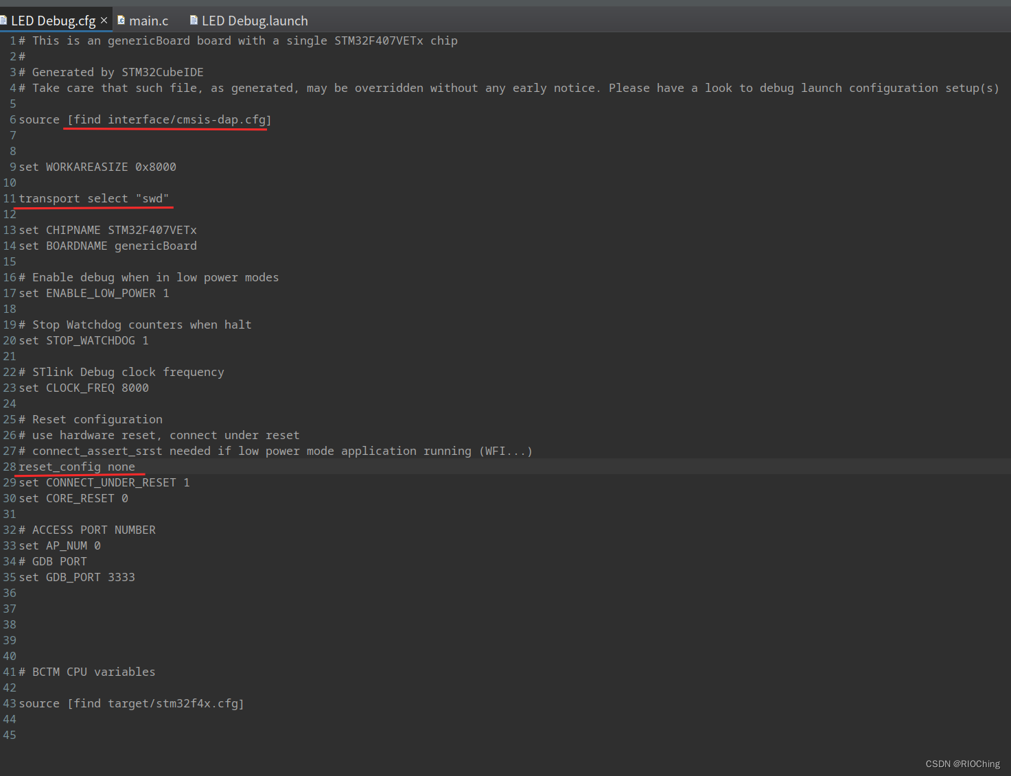Close the LED Debug.cfg tab
Screen dimensions: 1011x776
(104, 19)
